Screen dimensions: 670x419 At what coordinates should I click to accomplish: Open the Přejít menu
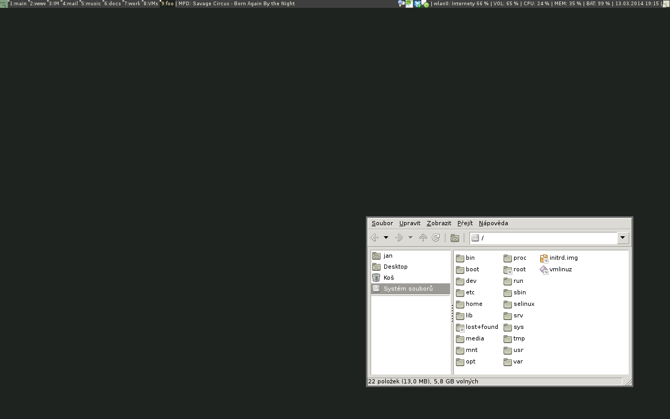coord(465,223)
